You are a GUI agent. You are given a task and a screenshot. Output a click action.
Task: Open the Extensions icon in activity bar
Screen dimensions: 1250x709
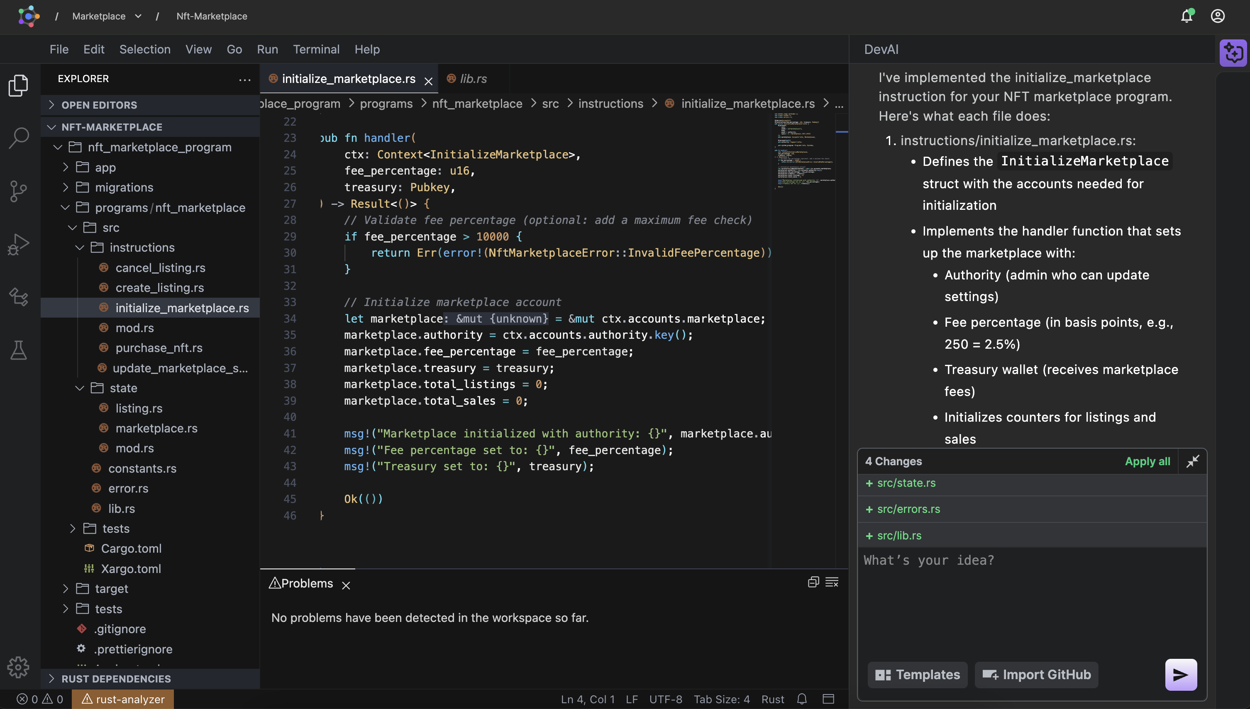19,296
